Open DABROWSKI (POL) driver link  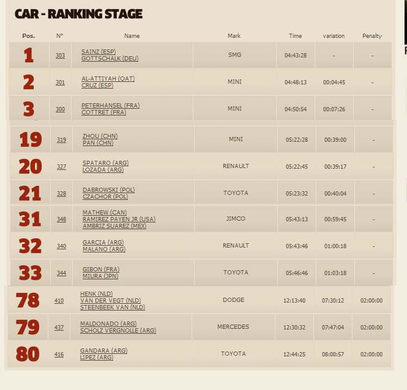pos(108,190)
